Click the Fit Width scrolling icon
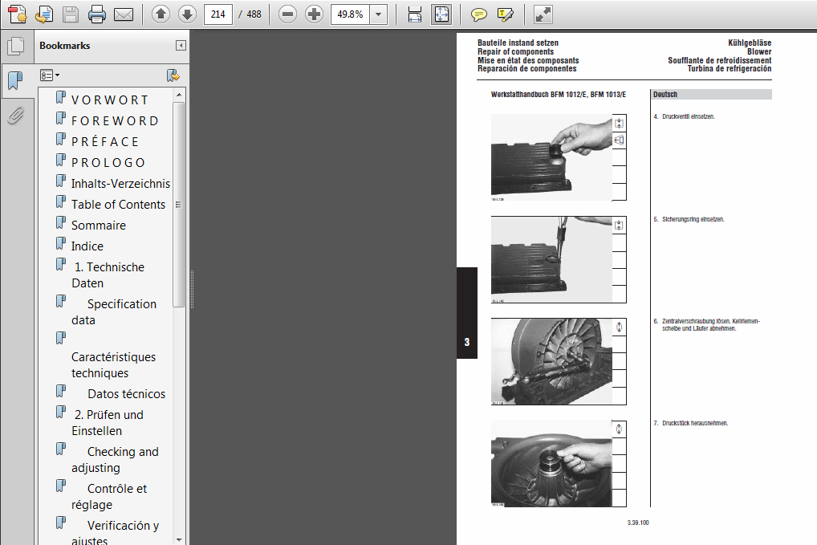The width and height of the screenshot is (817, 545). (415, 14)
